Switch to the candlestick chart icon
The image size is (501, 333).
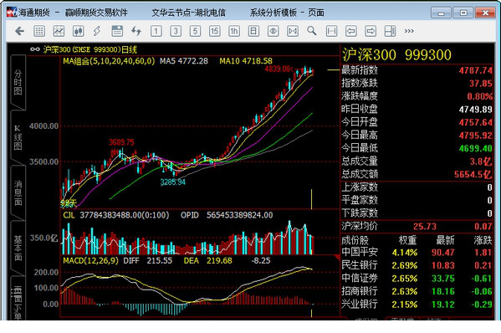[x=79, y=31]
